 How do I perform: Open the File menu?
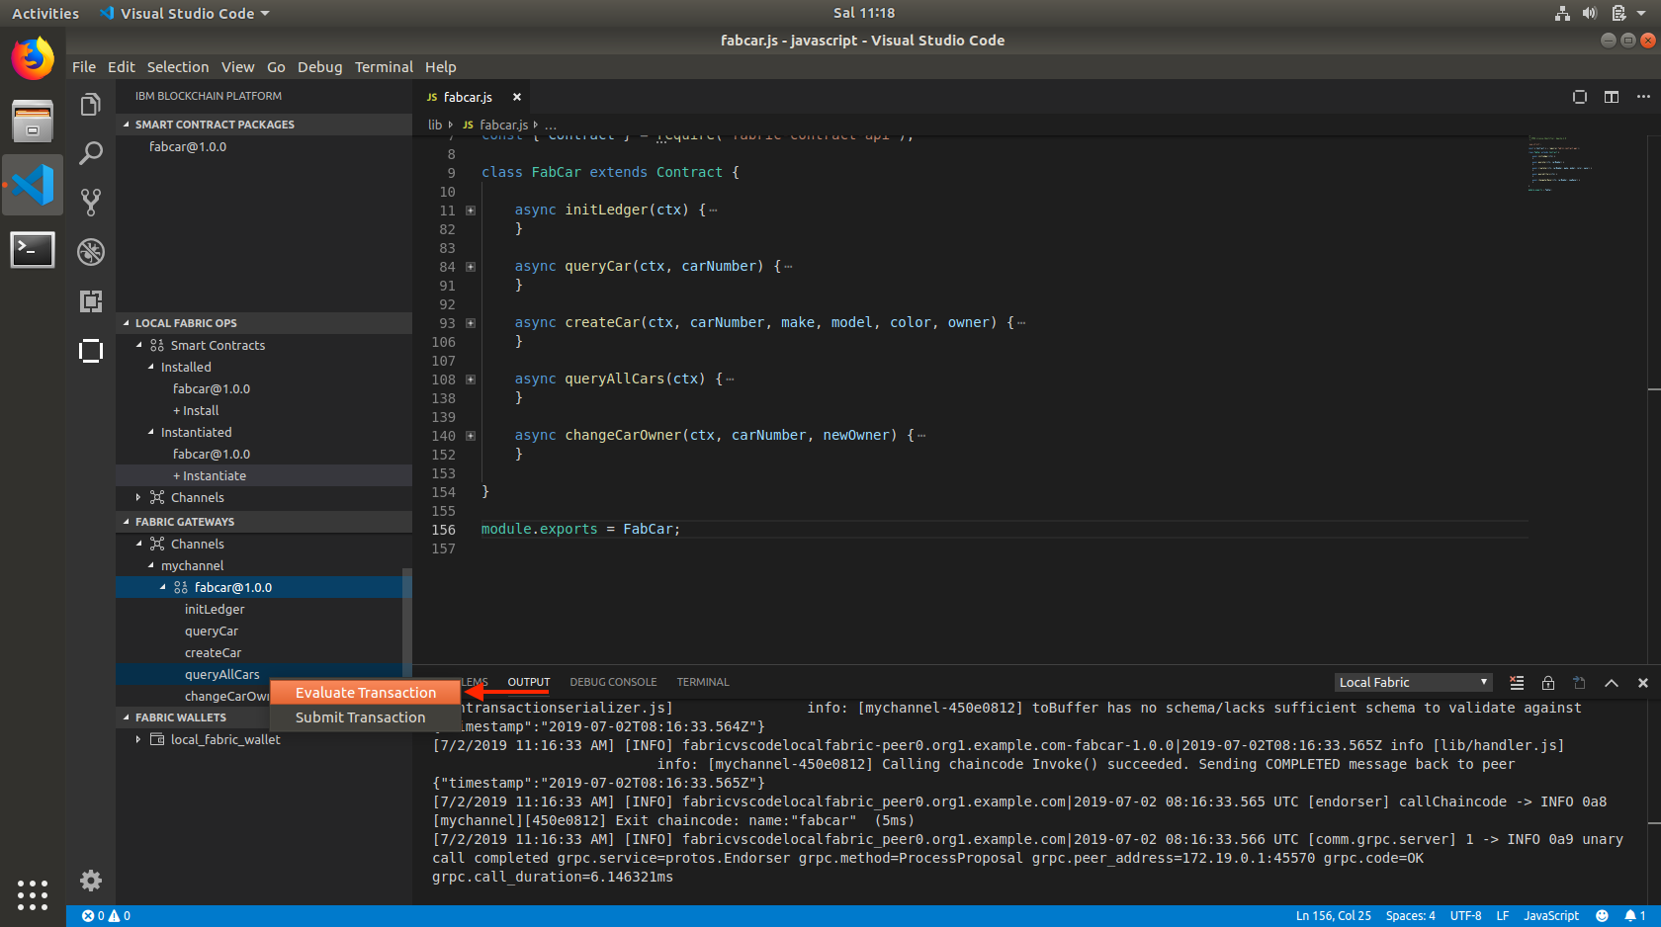click(x=84, y=67)
